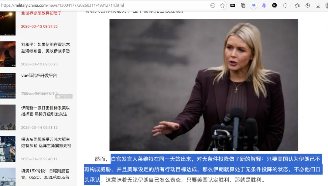View browsing history via clock icon
The image size is (328, 186).
click(x=307, y=5)
